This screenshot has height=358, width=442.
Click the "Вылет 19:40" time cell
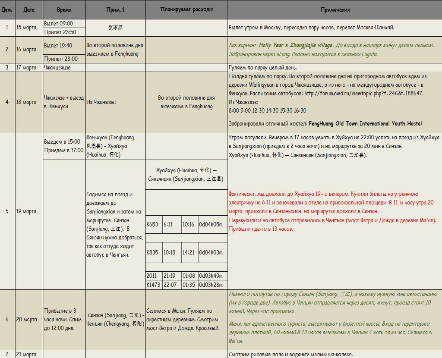click(64, 45)
